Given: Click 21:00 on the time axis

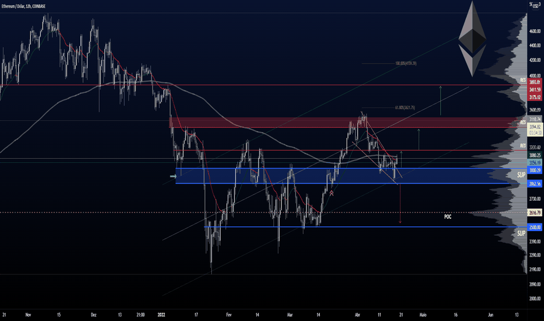Looking at the screenshot, I should point(141,315).
